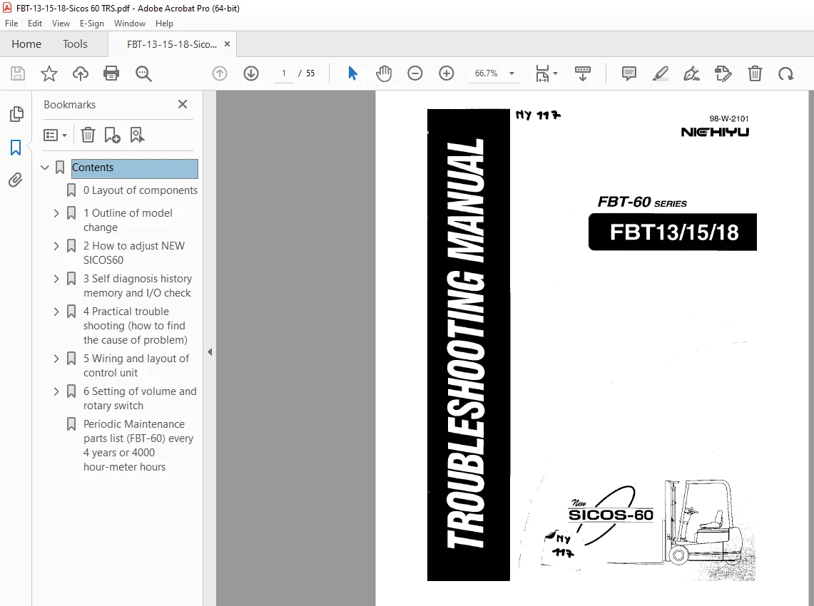This screenshot has height=606, width=814.
Task: Select the FBT-13-15-18-Sico document tab
Action: click(x=171, y=45)
